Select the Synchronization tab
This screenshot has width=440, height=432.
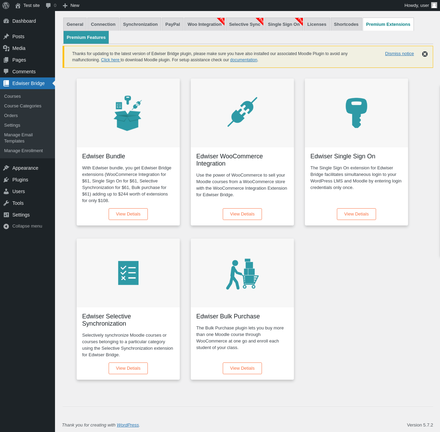140,24
